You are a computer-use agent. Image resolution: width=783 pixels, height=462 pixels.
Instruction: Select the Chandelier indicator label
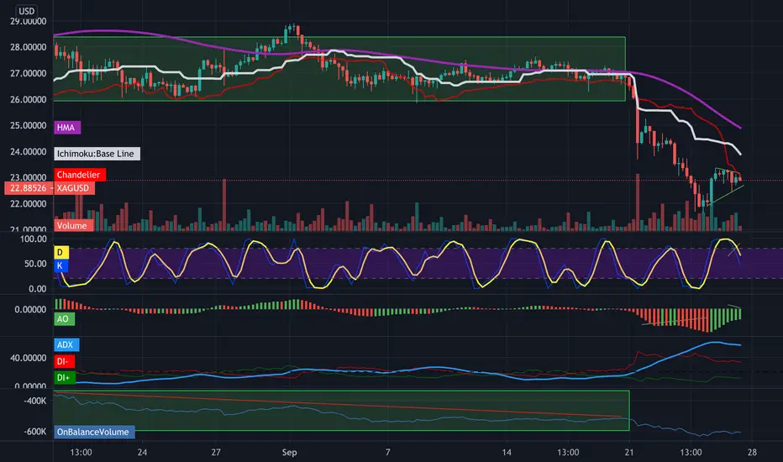pyautogui.click(x=80, y=175)
